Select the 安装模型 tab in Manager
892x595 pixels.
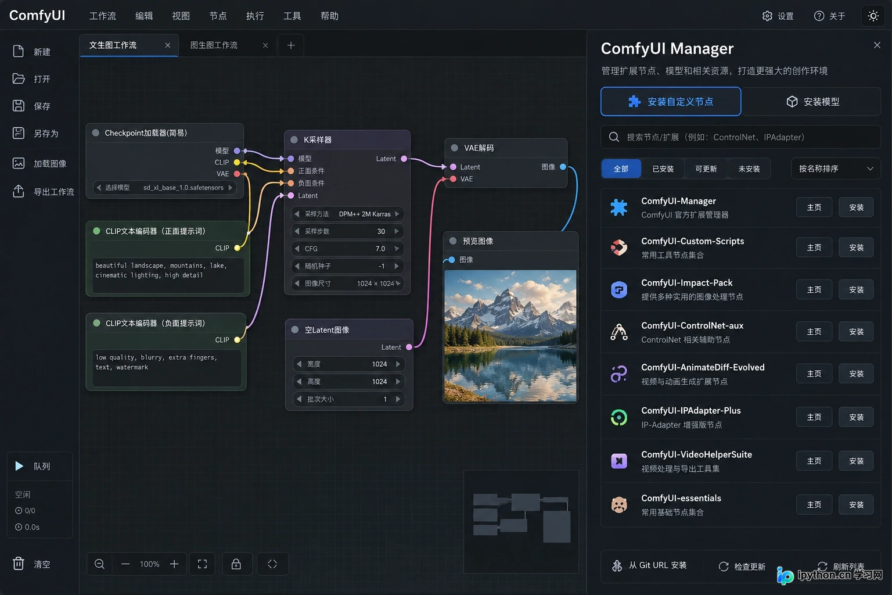tap(812, 102)
